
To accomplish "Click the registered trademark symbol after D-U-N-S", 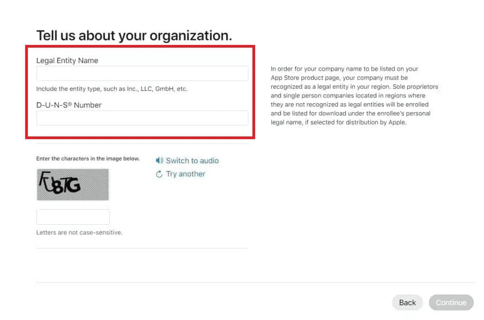I will [70, 104].
